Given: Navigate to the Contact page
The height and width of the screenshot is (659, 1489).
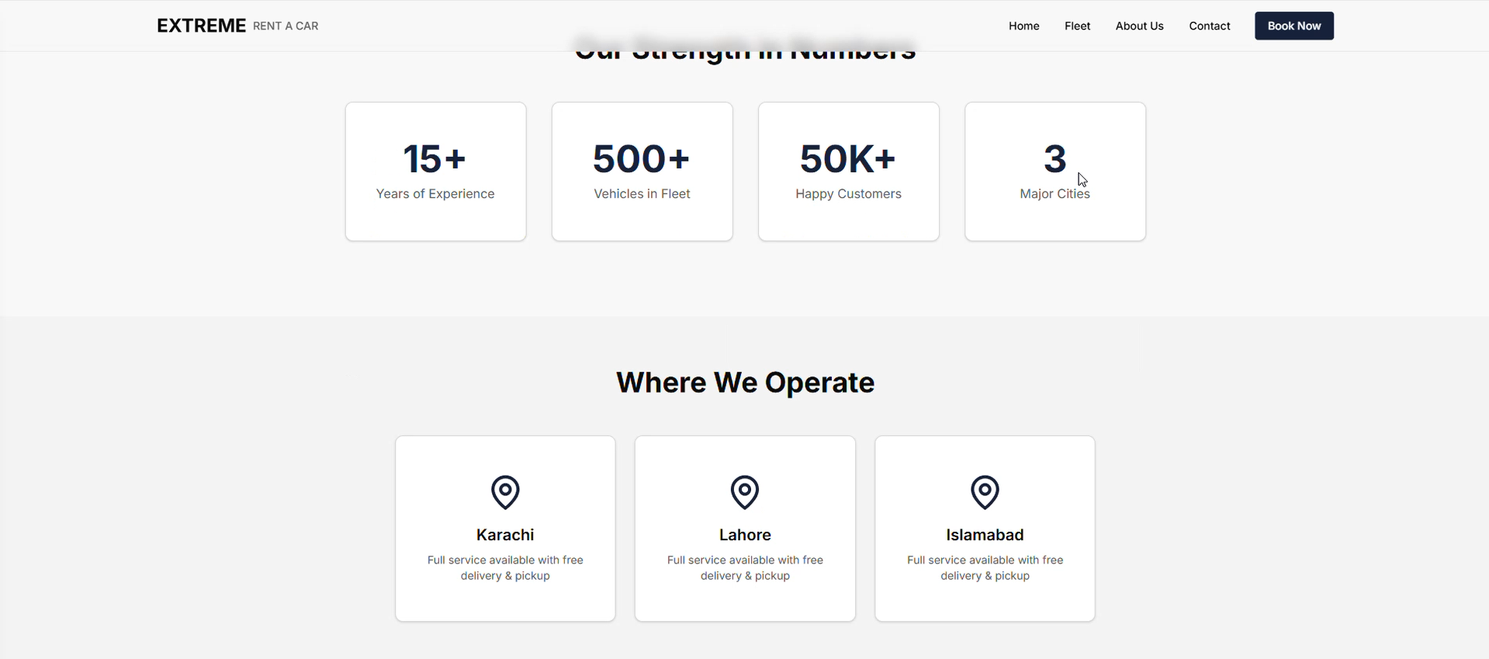Looking at the screenshot, I should click(1209, 26).
